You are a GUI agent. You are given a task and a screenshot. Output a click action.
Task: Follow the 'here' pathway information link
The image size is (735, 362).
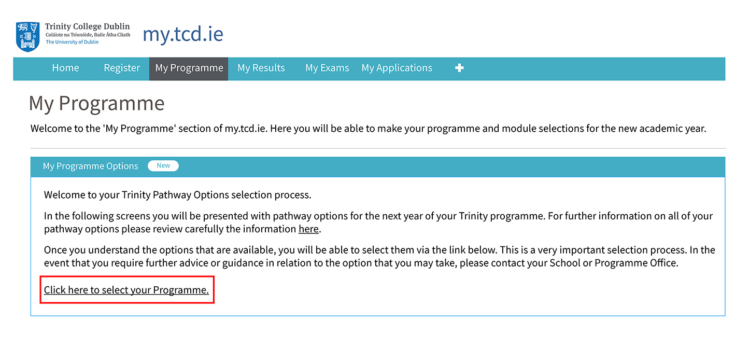click(308, 229)
